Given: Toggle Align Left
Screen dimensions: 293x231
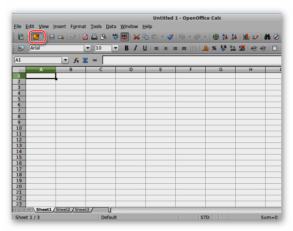Looking at the screenshot, I should tap(157, 48).
